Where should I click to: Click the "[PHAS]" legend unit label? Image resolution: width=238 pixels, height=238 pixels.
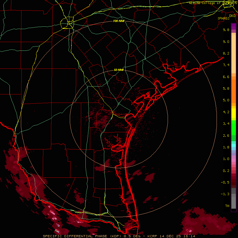pos(223,19)
